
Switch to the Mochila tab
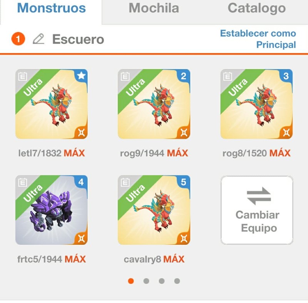[x=154, y=8]
